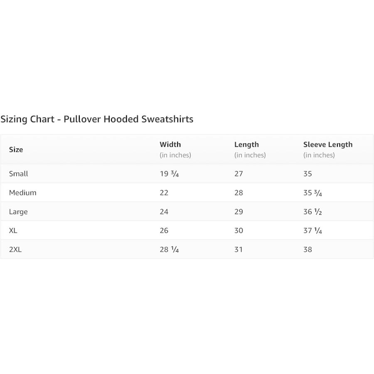Click the Medium size row label

pyautogui.click(x=23, y=193)
